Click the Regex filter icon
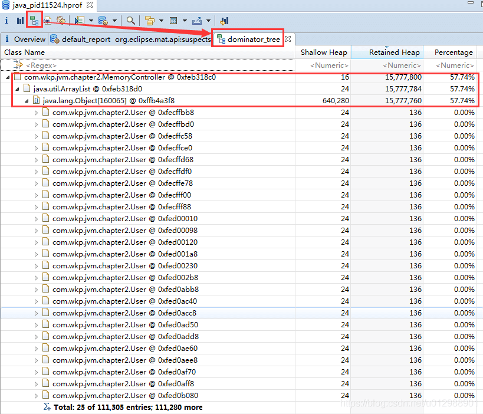Image resolution: width=483 pixels, height=414 pixels. 18,65
